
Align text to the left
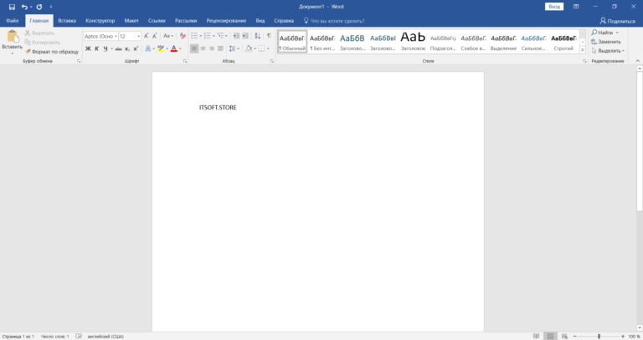[194, 48]
